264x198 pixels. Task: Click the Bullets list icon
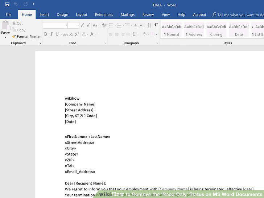[111, 25]
